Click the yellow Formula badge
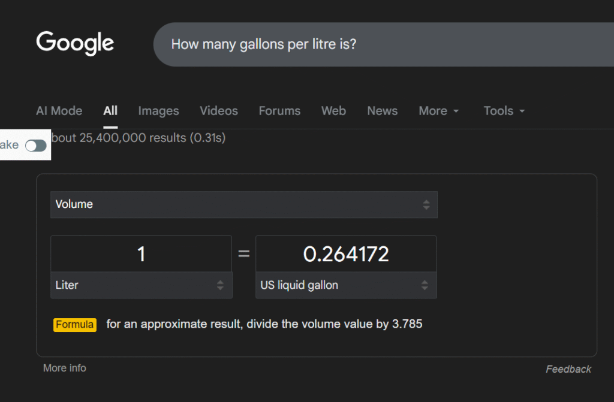This screenshot has height=402, width=614. click(x=75, y=325)
